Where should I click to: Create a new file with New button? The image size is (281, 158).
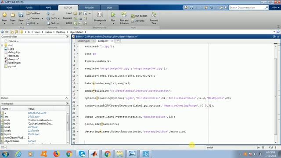pos(4,17)
